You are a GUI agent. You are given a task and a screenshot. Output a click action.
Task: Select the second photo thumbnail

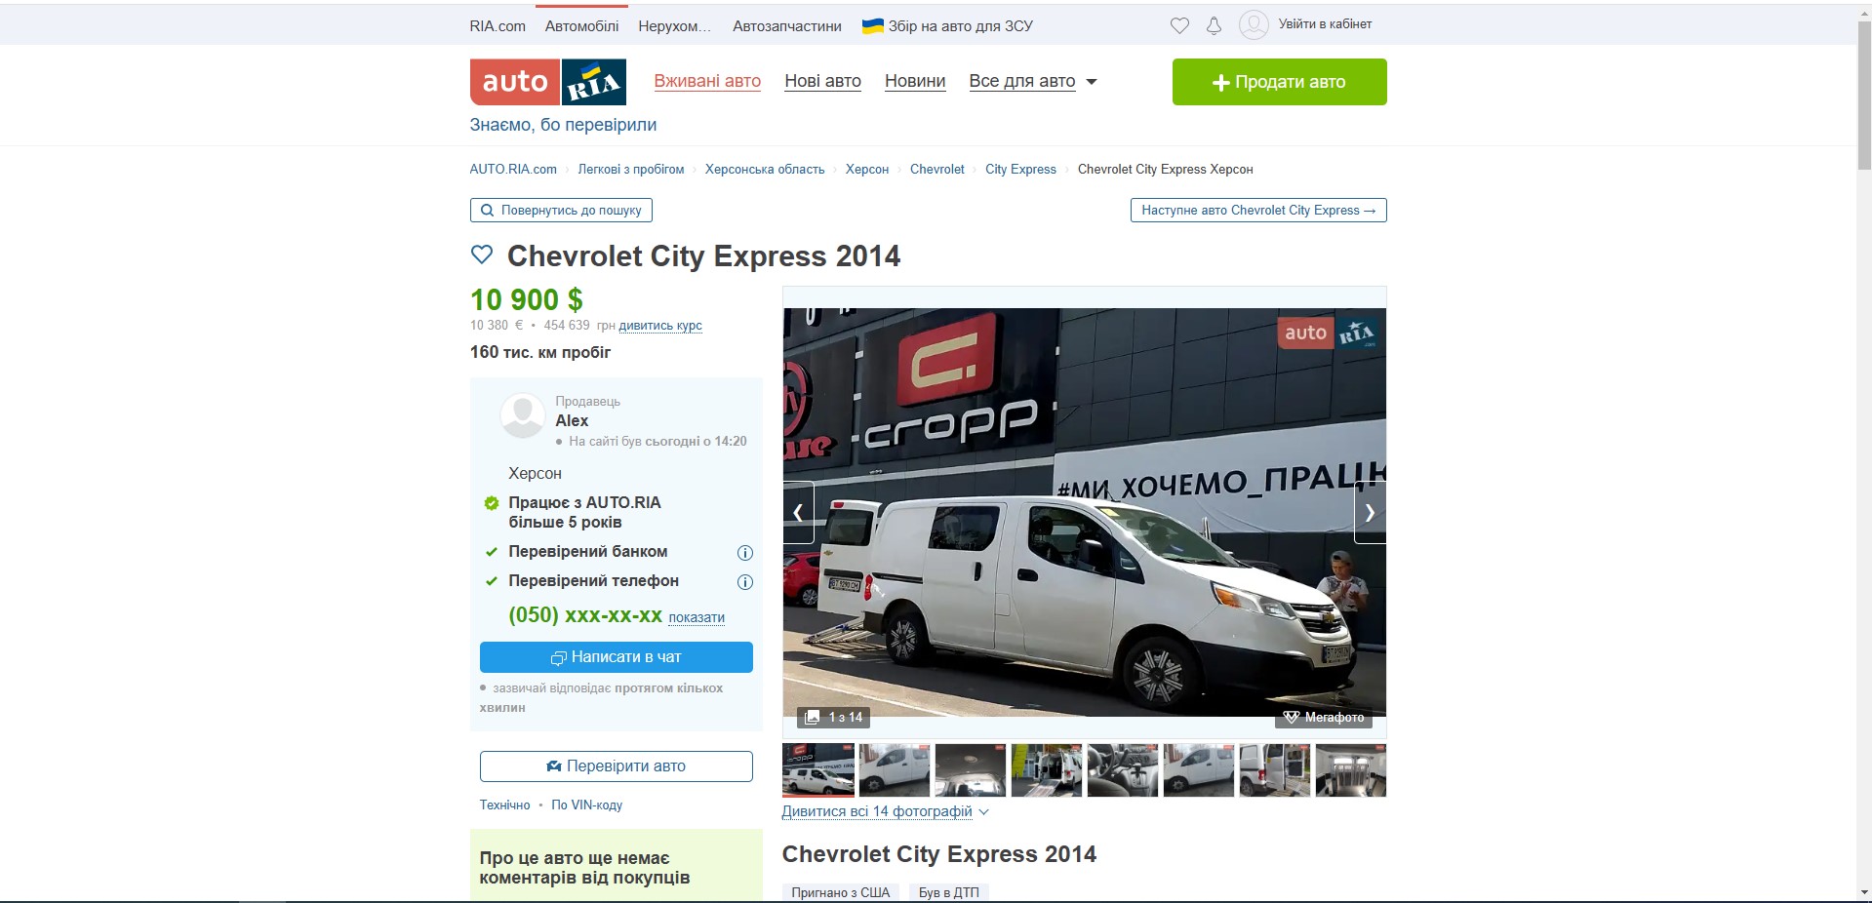coord(894,770)
